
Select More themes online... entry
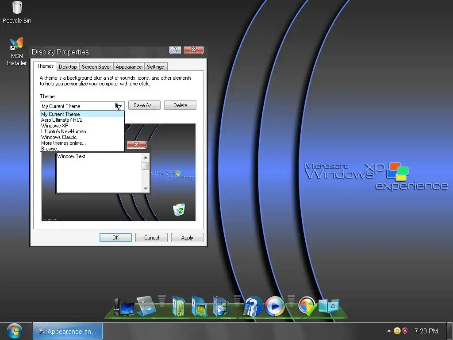[82, 143]
